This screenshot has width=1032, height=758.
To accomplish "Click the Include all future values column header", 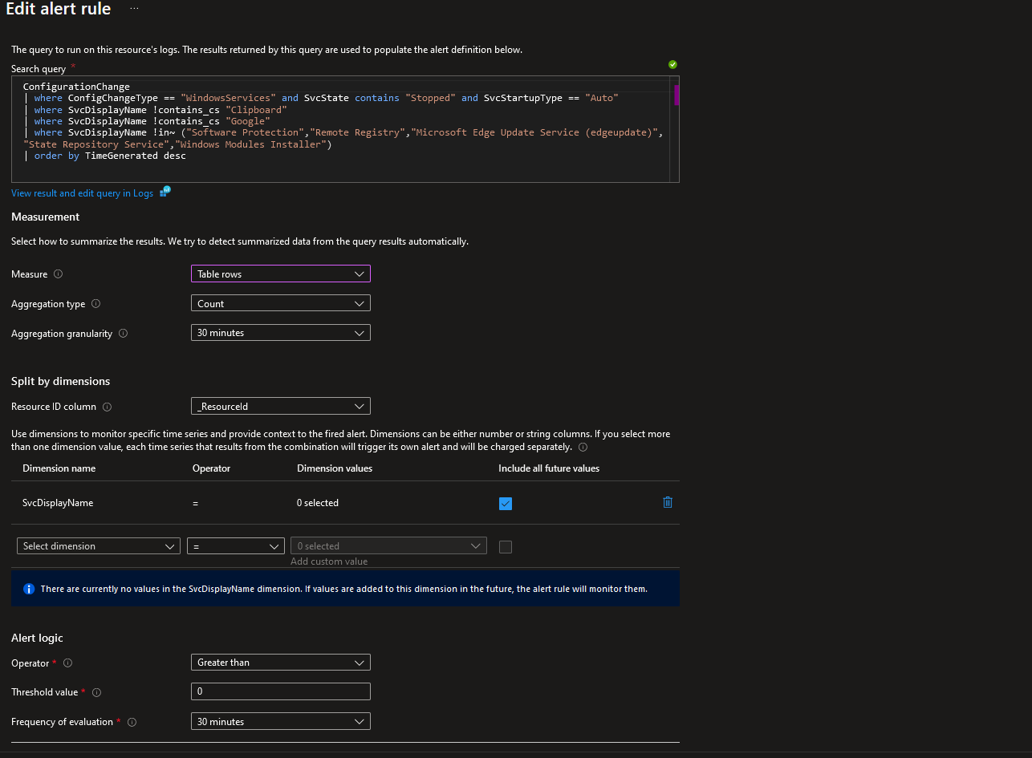I will click(549, 468).
